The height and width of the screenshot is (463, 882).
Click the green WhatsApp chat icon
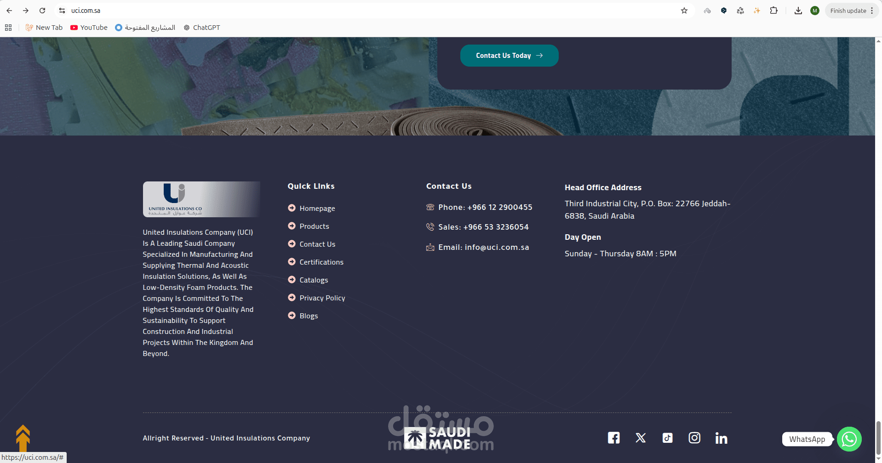click(x=849, y=439)
